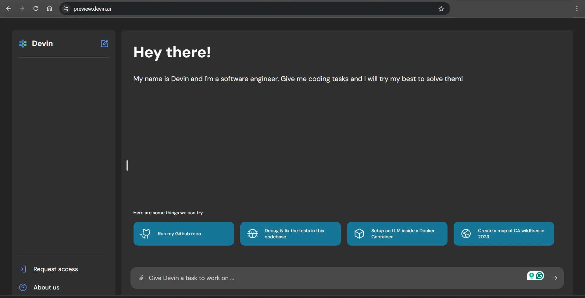View site information in the address bar
585x298 pixels.
[x=66, y=9]
